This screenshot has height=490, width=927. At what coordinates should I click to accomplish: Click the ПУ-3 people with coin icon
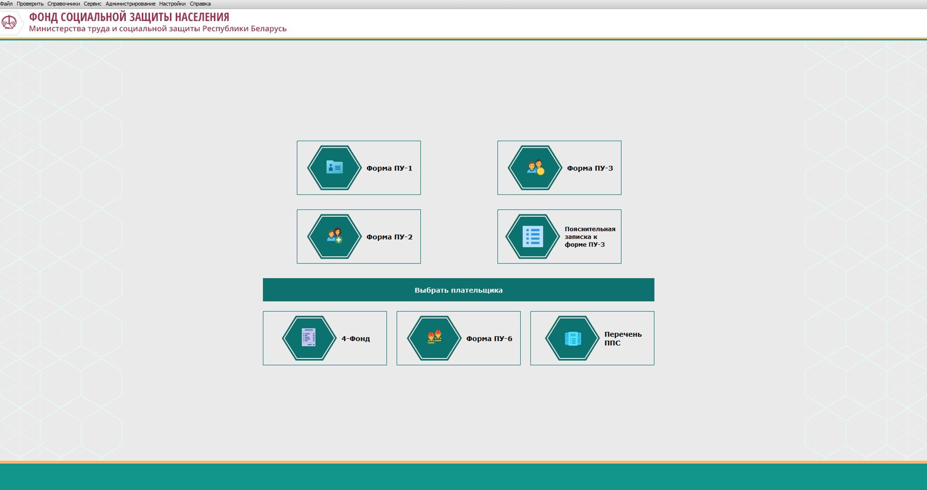pyautogui.click(x=535, y=168)
